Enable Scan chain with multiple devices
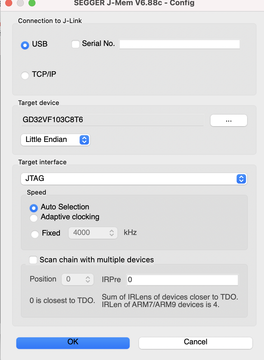The height and width of the screenshot is (360, 264). click(33, 260)
